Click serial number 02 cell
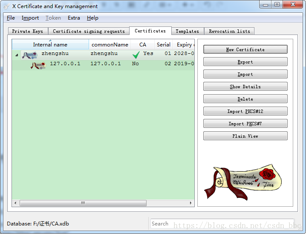Viewport: 306px width, 234px height. pyautogui.click(x=167, y=64)
